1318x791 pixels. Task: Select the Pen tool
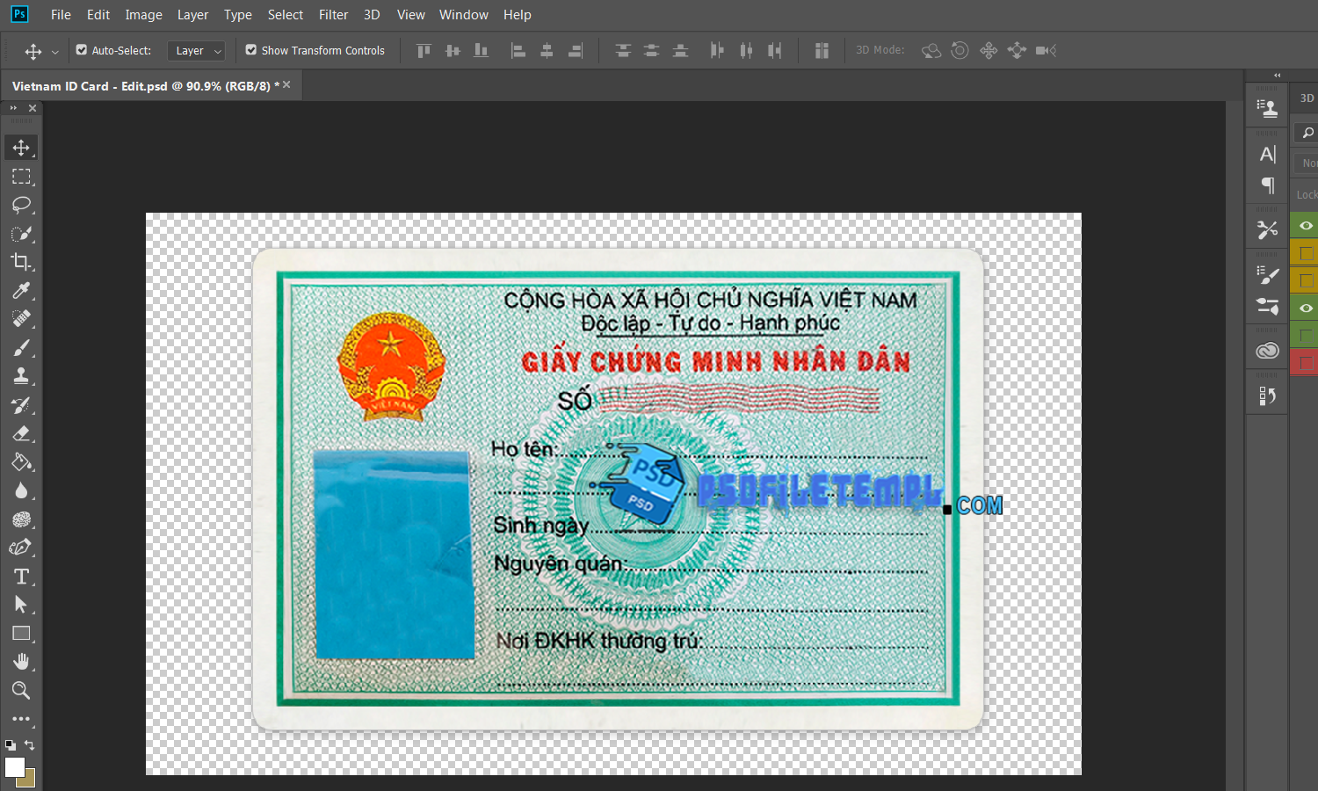coord(21,548)
